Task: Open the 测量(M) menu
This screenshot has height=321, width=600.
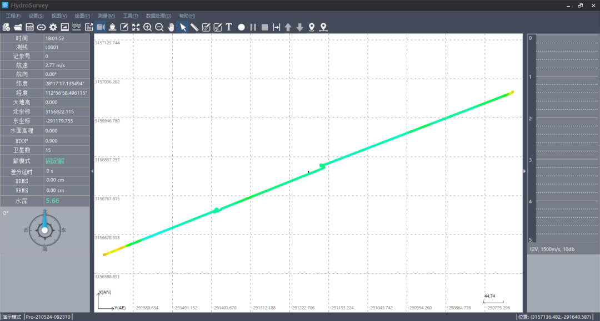Action: [x=106, y=16]
